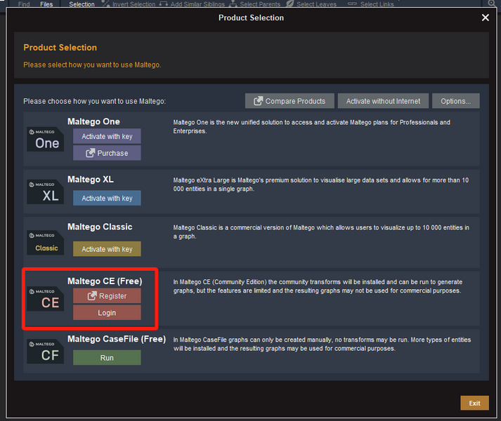
Task: Open the Maltego One Purchase link
Action: (107, 153)
